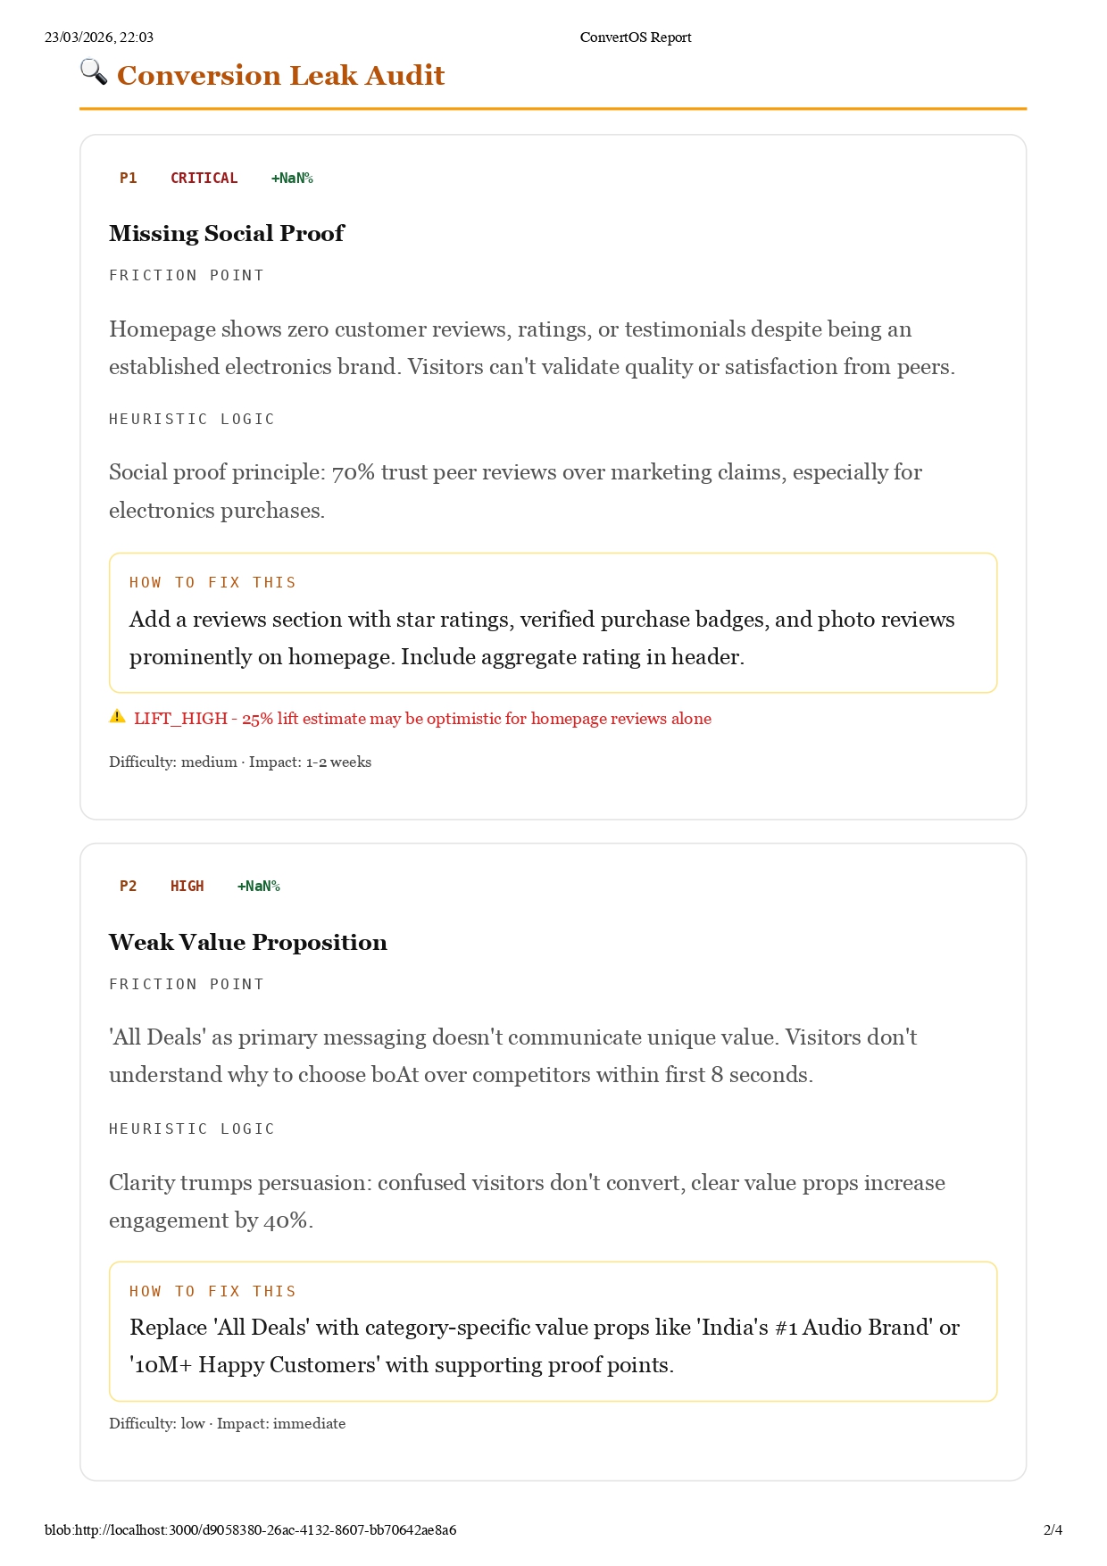Click the +NaN% badge next to HIGH
Image resolution: width=1107 pixels, height=1566 pixels.
coord(259,887)
